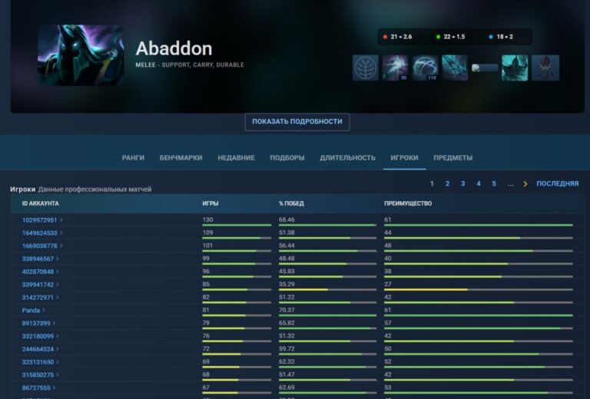Click win percent value 62.69
The width and height of the screenshot is (590, 399).
(287, 387)
